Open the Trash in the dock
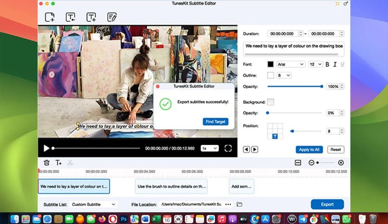 (x=373, y=219)
